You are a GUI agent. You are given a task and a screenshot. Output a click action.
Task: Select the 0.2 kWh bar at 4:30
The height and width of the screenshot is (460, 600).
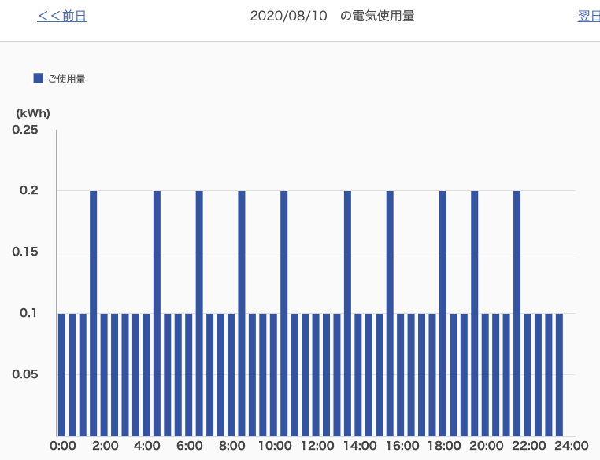(x=157, y=313)
